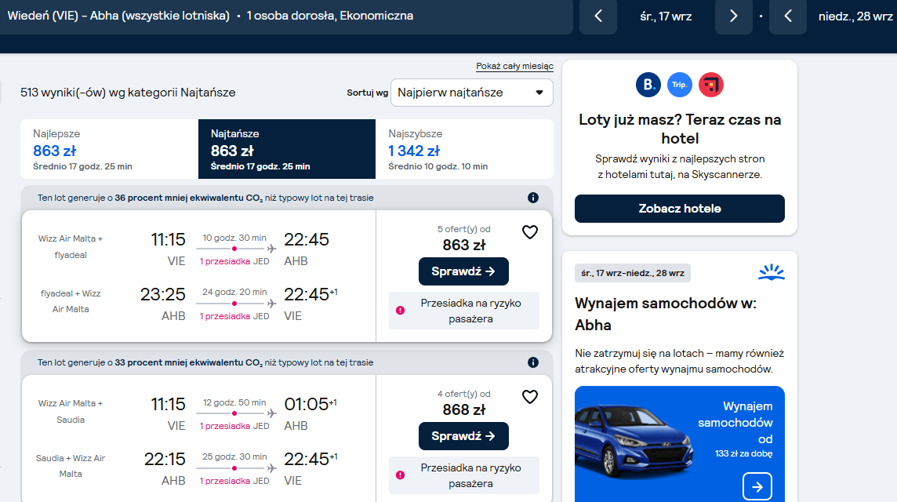Favorite the 868 zł flight with heart

(530, 397)
